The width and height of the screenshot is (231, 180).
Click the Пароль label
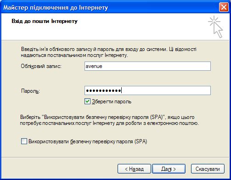tap(30, 91)
